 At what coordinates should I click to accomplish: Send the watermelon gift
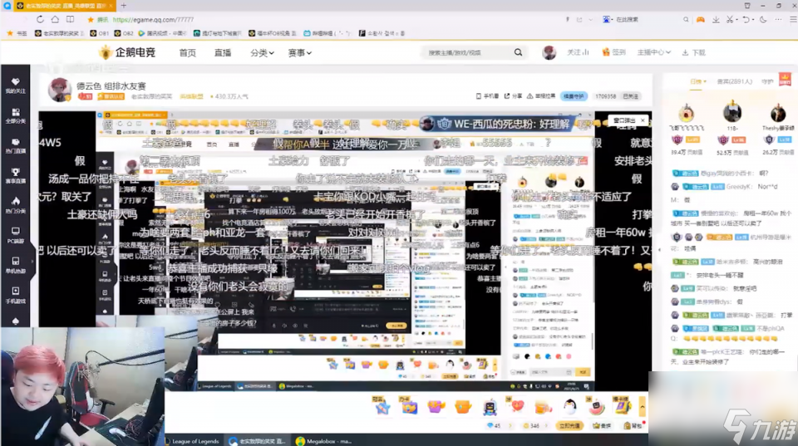597,406
